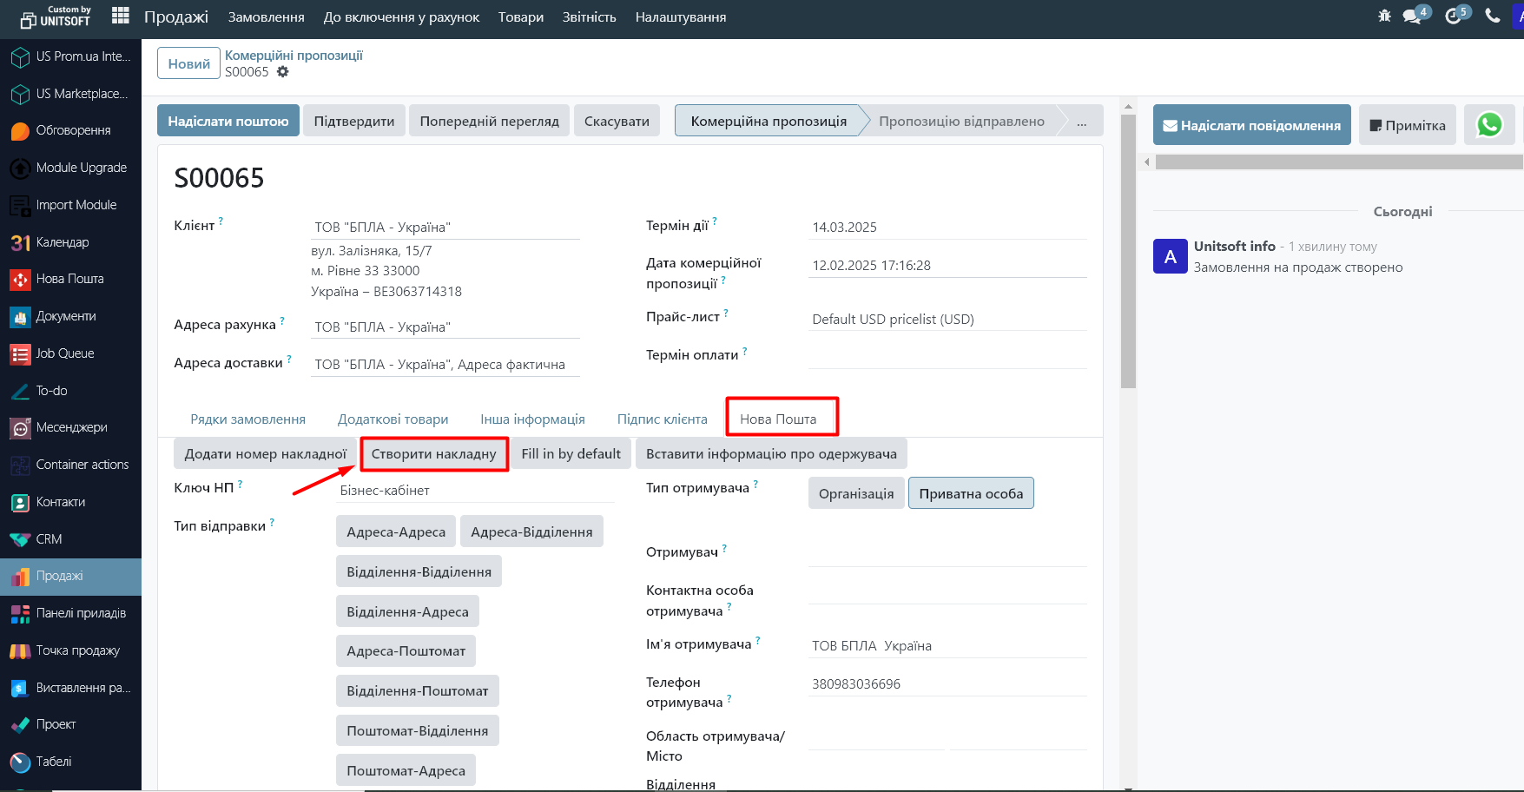Open Нова Пошта app in sidebar
This screenshot has width=1524, height=792.
(69, 279)
